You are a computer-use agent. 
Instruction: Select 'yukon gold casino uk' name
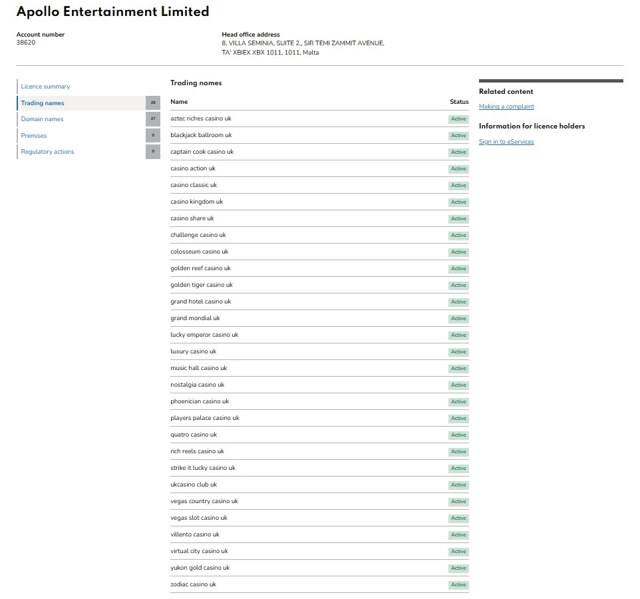pos(200,568)
